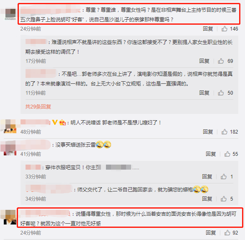Reply to the 48分钟前 comment

coord(208,132)
